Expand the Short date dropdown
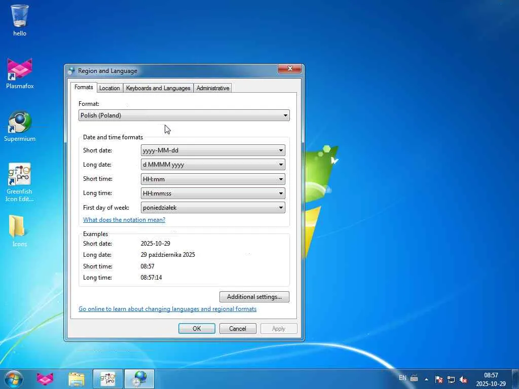Image resolution: width=519 pixels, height=389 pixels. pyautogui.click(x=213, y=150)
